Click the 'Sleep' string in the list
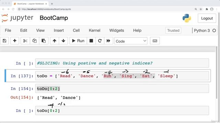Screen dimensions: 220x123 (x=166, y=76)
